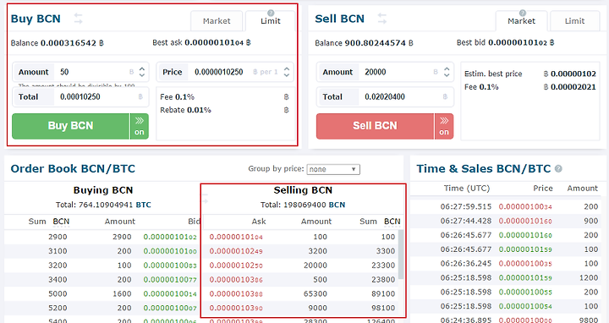Open help icon above Sell Market tab
609x323 pixels.
click(x=523, y=13)
